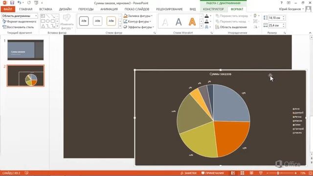This screenshot has height=176, width=313.
Task: Choose the straight line shape
Action: coord(48,16)
